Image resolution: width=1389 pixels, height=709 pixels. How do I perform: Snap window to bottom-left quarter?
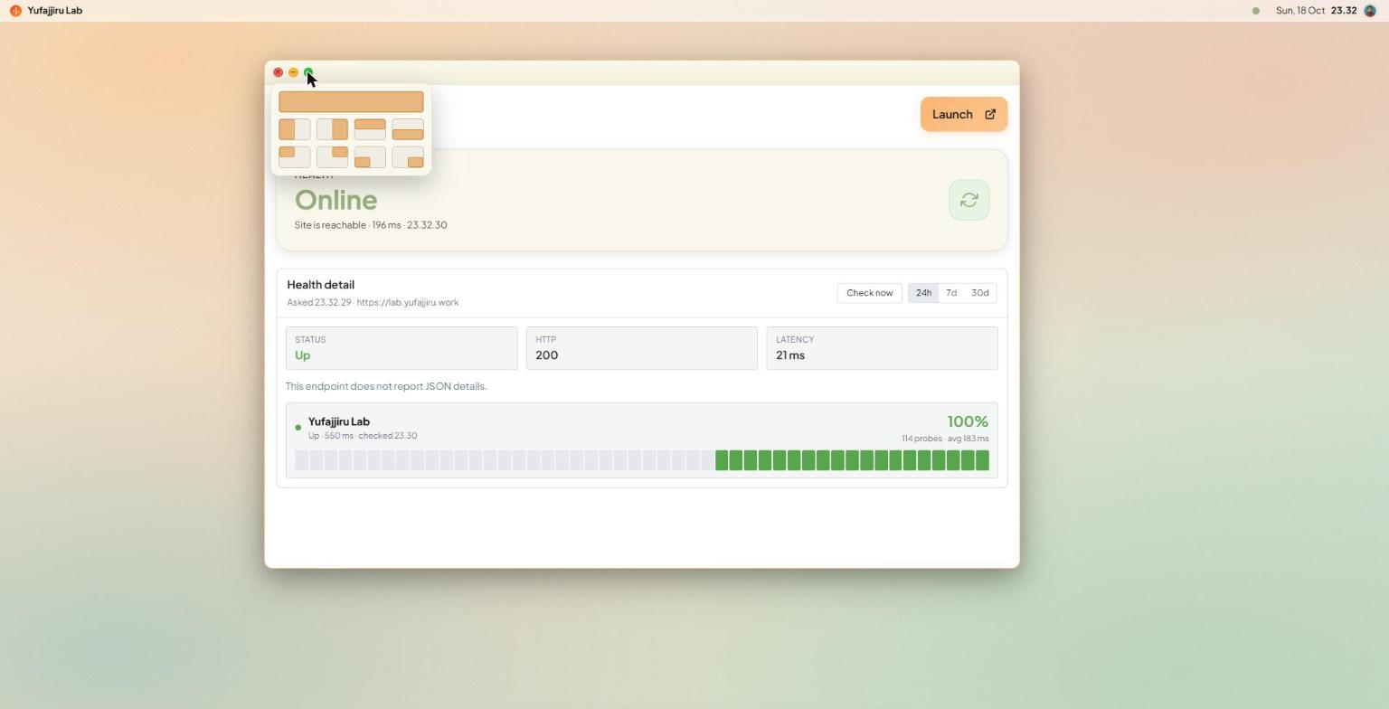370,157
